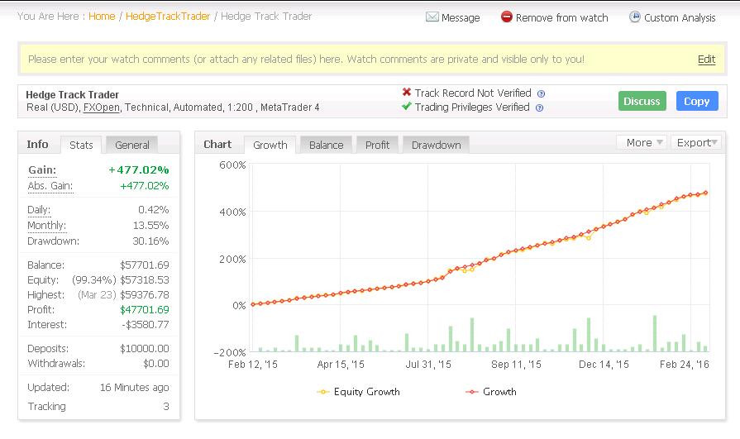Switch to the General tab
Screen dimensions: 740x439
[131, 145]
